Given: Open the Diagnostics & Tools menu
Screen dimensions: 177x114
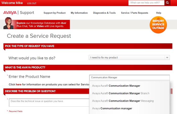Looking at the screenshot, I should click(x=104, y=13).
